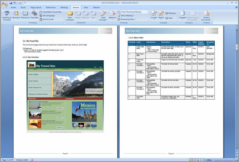Open the Research pane
The height and width of the screenshot is (162, 239).
coord(16,15)
